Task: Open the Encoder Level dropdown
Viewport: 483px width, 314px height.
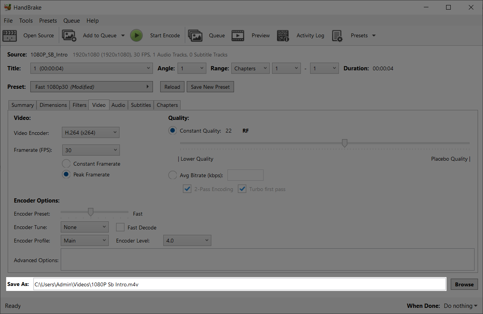Action: point(188,241)
